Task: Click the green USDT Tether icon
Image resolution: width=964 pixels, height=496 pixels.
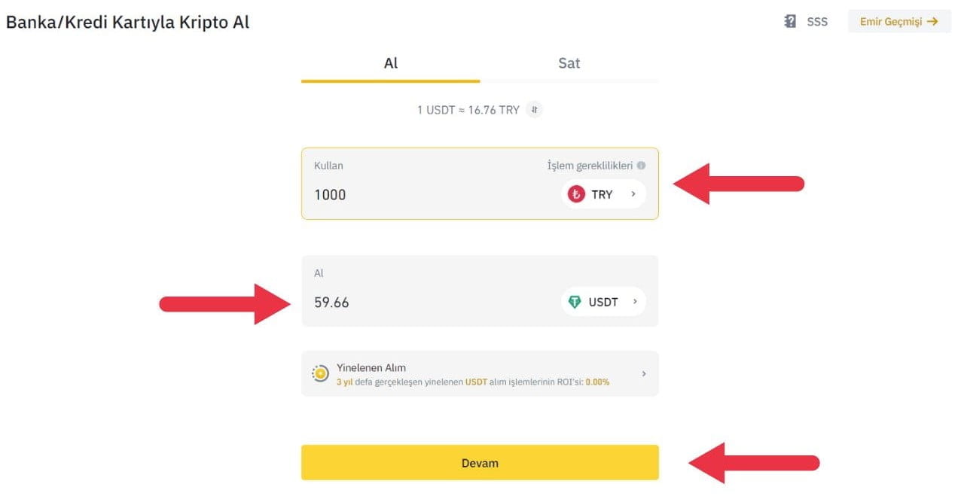Action: click(x=573, y=302)
